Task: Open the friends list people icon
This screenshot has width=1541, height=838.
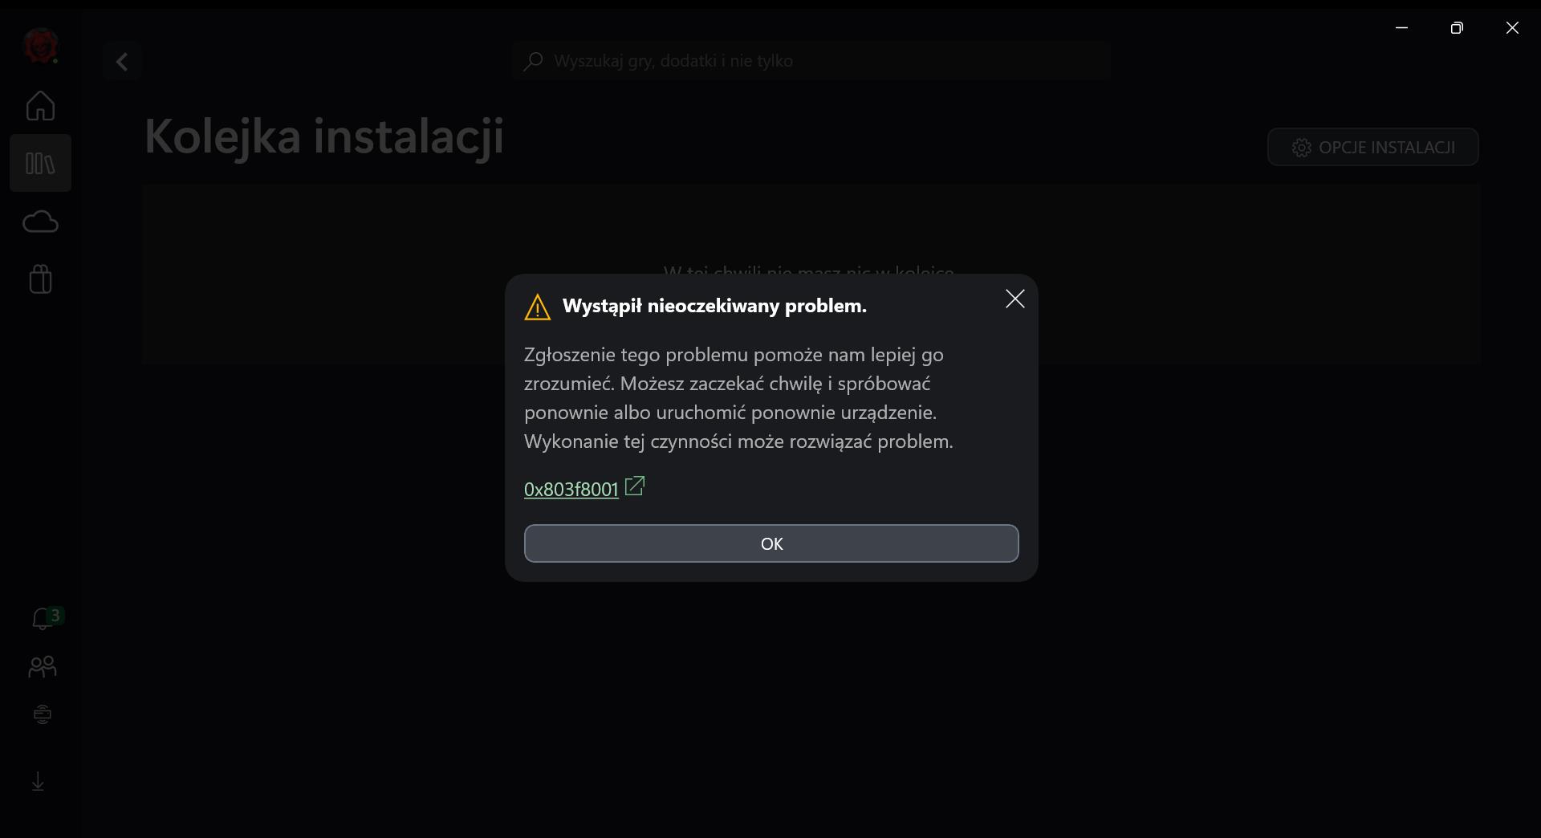Action: (x=42, y=666)
